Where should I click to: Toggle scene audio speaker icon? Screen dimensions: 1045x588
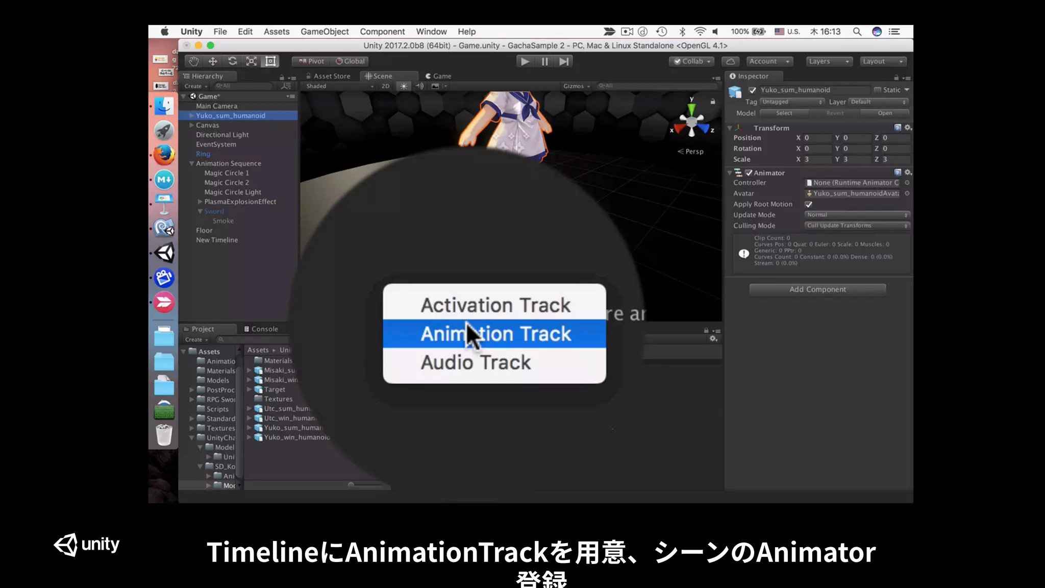coord(419,86)
